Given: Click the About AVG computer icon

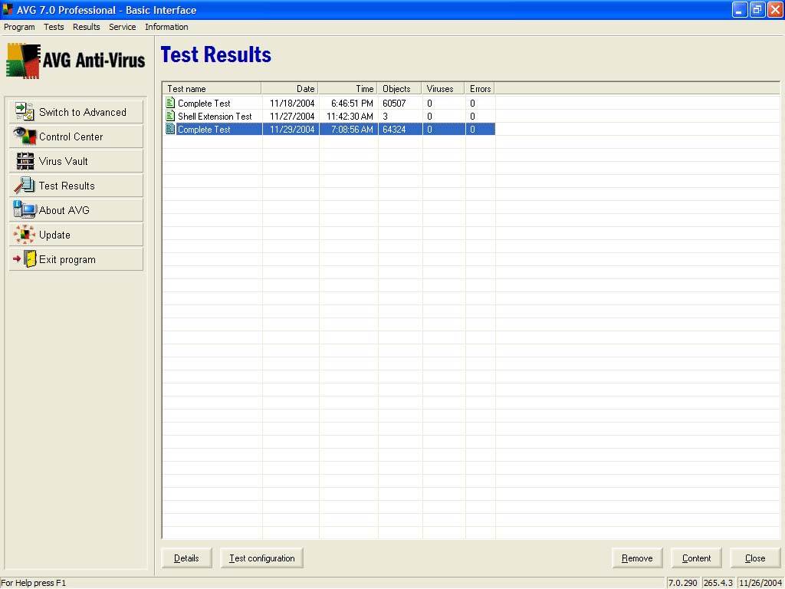Looking at the screenshot, I should click(x=24, y=209).
